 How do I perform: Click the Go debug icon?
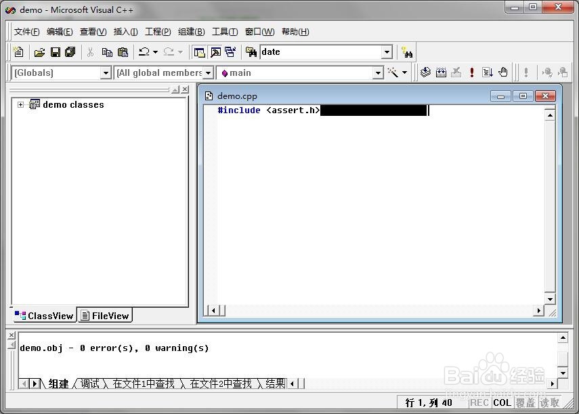(488, 72)
